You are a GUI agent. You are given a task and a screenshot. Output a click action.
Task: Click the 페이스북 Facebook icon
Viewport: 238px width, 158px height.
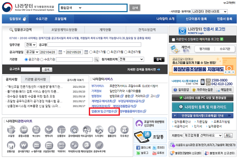[138, 148]
